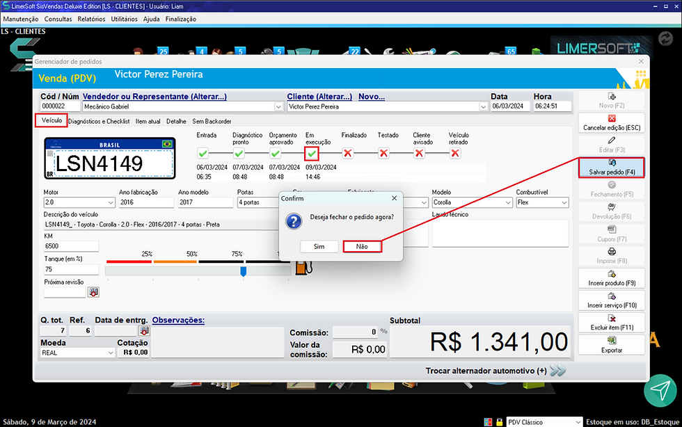Click the refresh icon near LimerSoft logo
Image resolution: width=682 pixels, height=427 pixels.
[x=665, y=39]
